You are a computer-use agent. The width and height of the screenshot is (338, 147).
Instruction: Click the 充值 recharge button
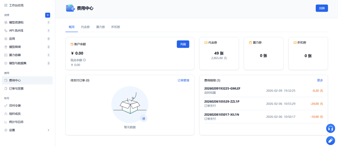[x=183, y=44]
